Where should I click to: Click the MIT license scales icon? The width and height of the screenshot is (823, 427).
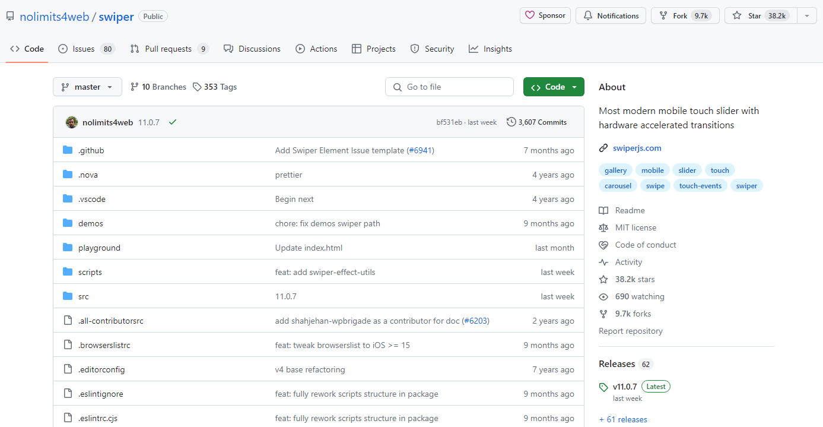603,227
